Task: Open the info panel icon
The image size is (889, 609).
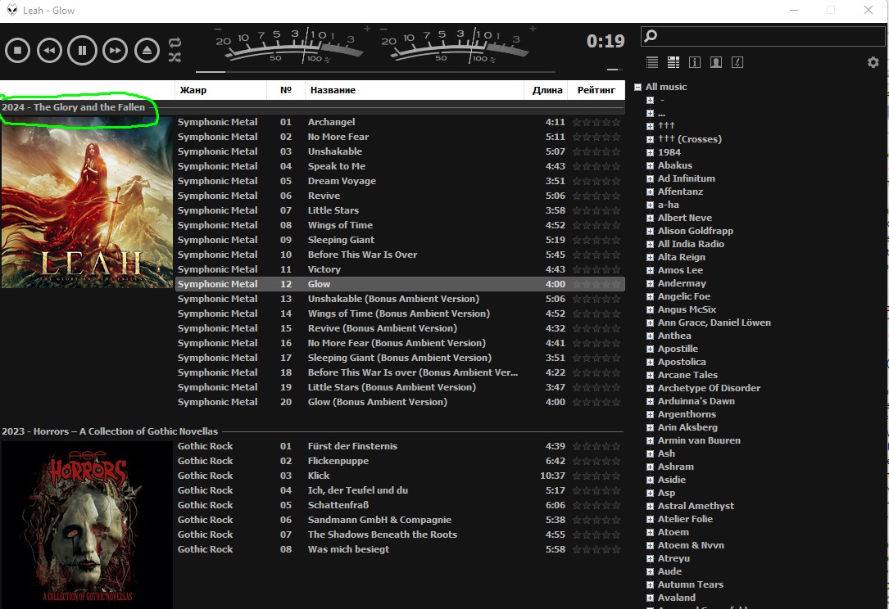Action: pos(695,62)
